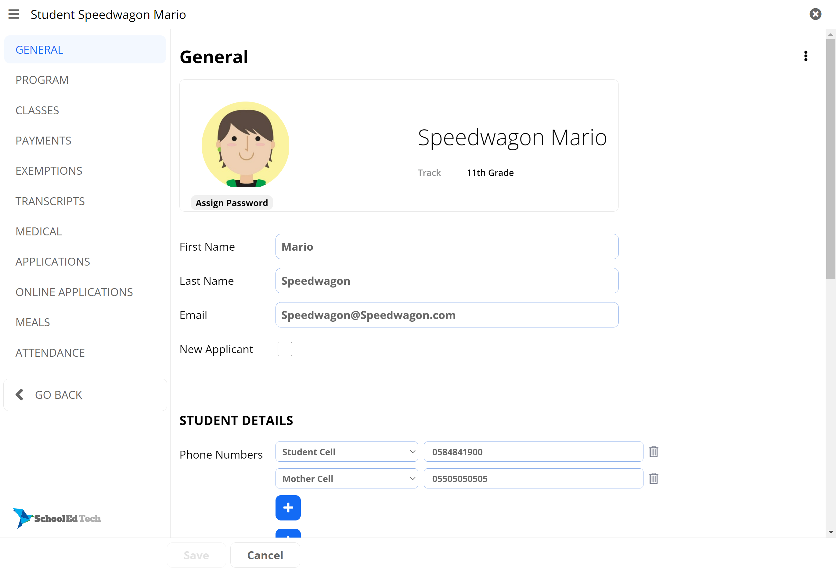836x572 pixels.
Task: Delete the Student Cell phone number
Action: (653, 452)
